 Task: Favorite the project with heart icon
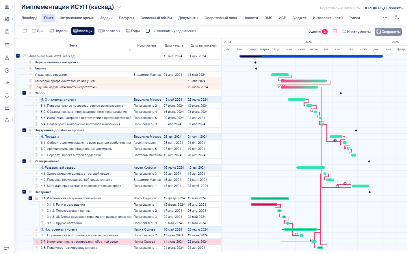point(119,6)
